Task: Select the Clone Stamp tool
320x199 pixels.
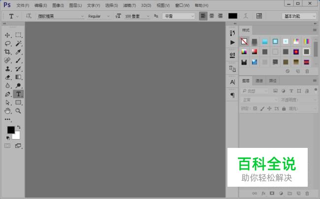Action: (7, 69)
